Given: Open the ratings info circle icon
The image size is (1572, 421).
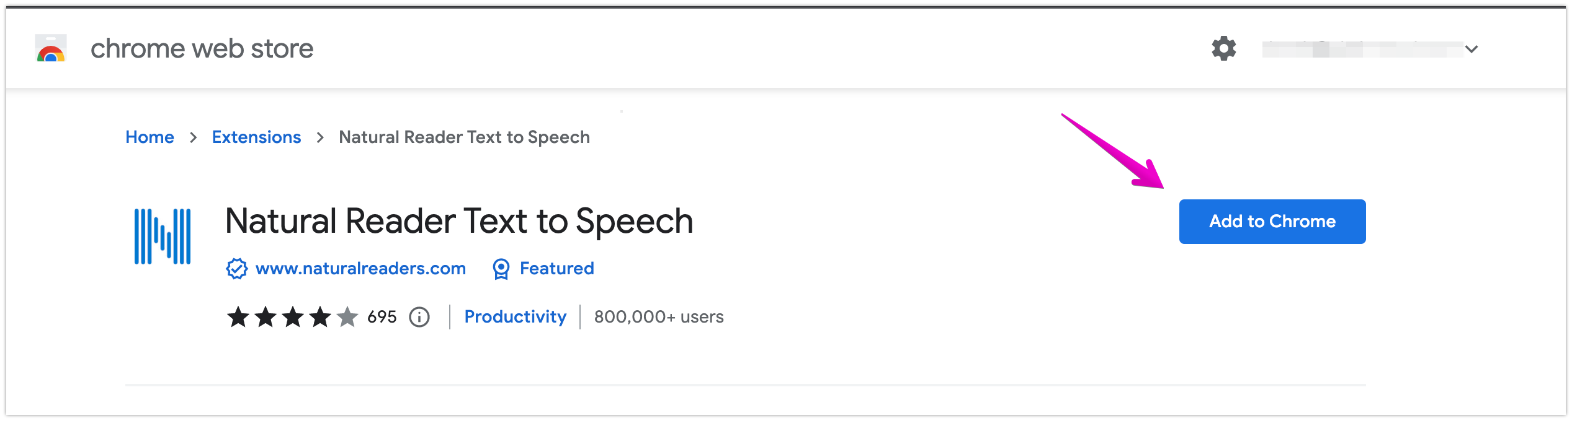Looking at the screenshot, I should click(419, 317).
